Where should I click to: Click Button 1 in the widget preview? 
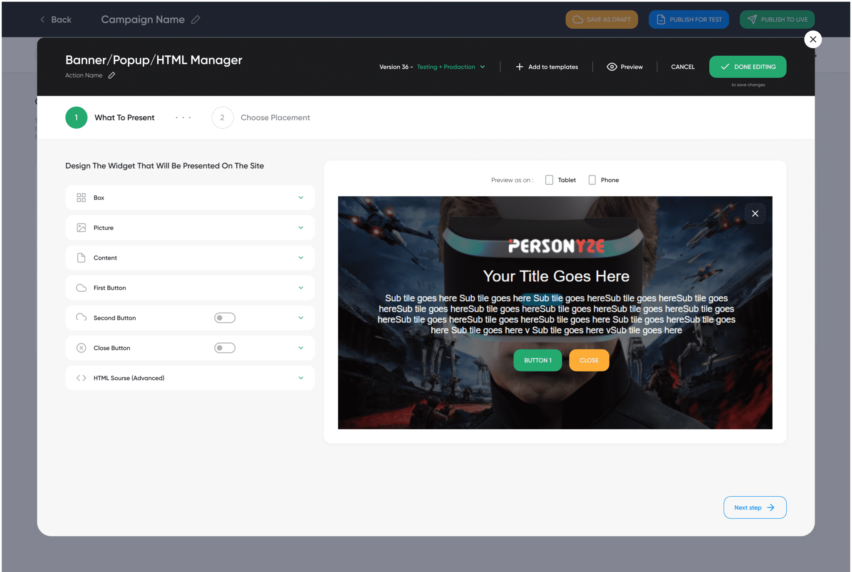pyautogui.click(x=537, y=360)
